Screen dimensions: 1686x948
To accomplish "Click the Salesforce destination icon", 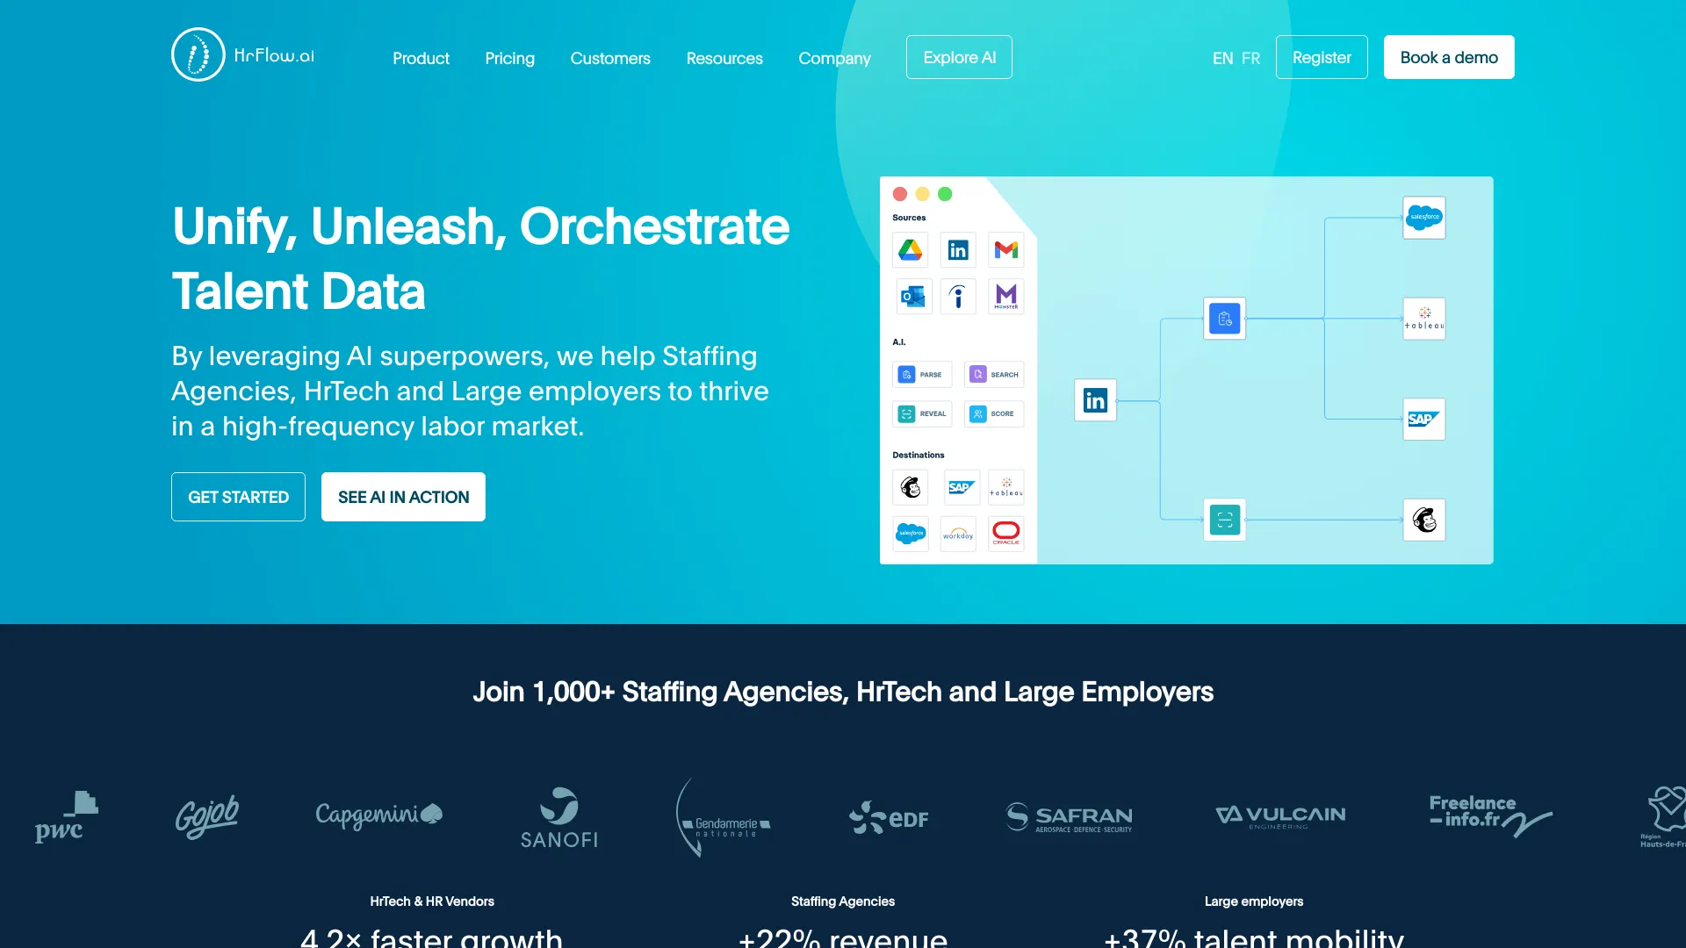I will pos(911,534).
